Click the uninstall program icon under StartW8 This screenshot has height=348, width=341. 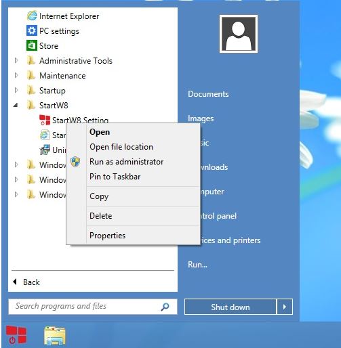pos(45,150)
